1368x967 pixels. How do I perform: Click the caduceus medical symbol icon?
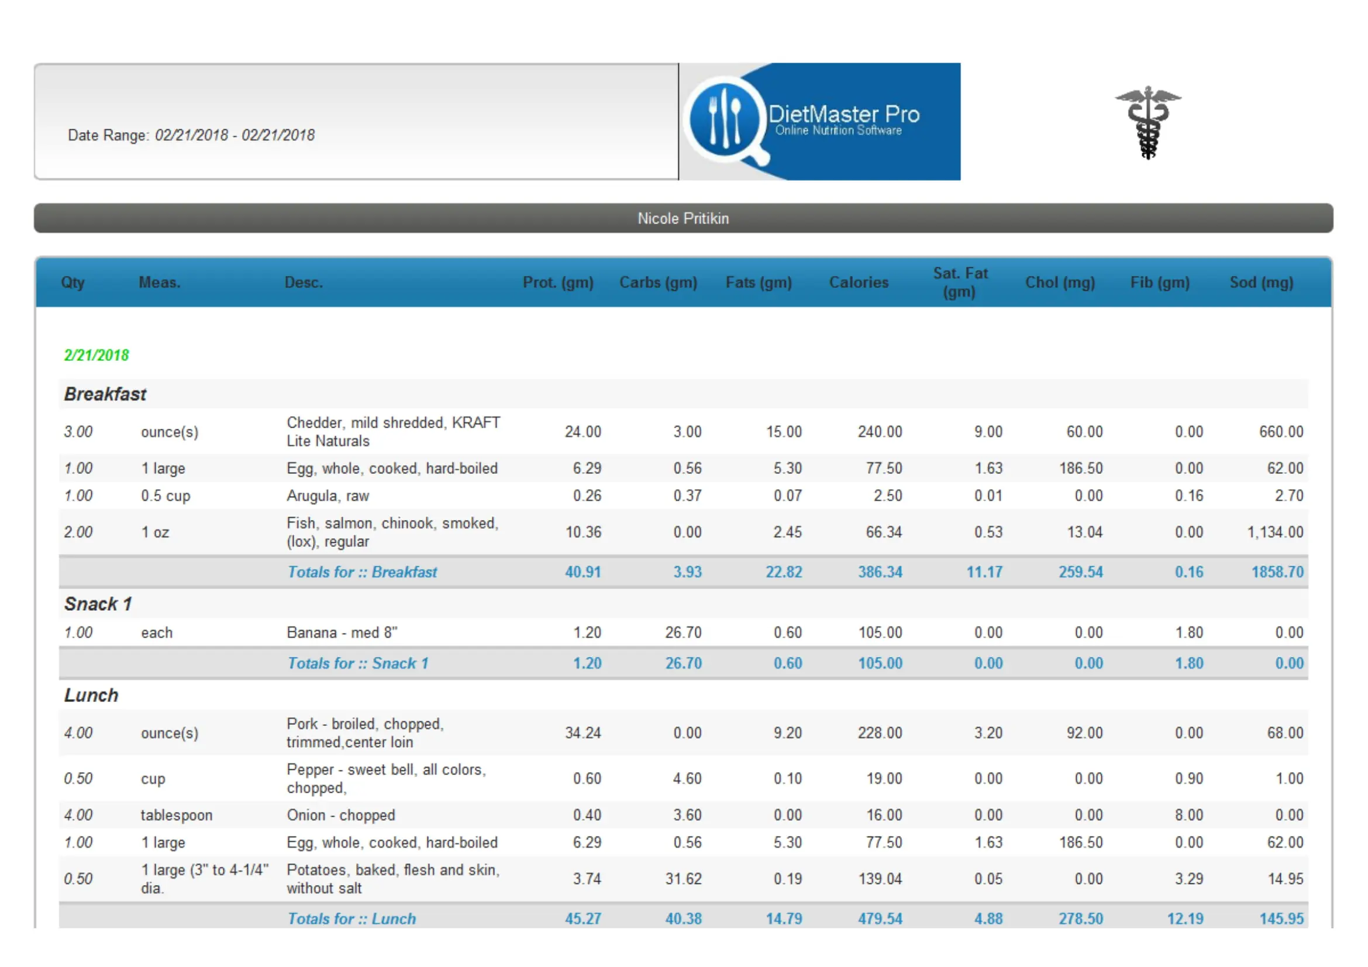pos(1148,122)
